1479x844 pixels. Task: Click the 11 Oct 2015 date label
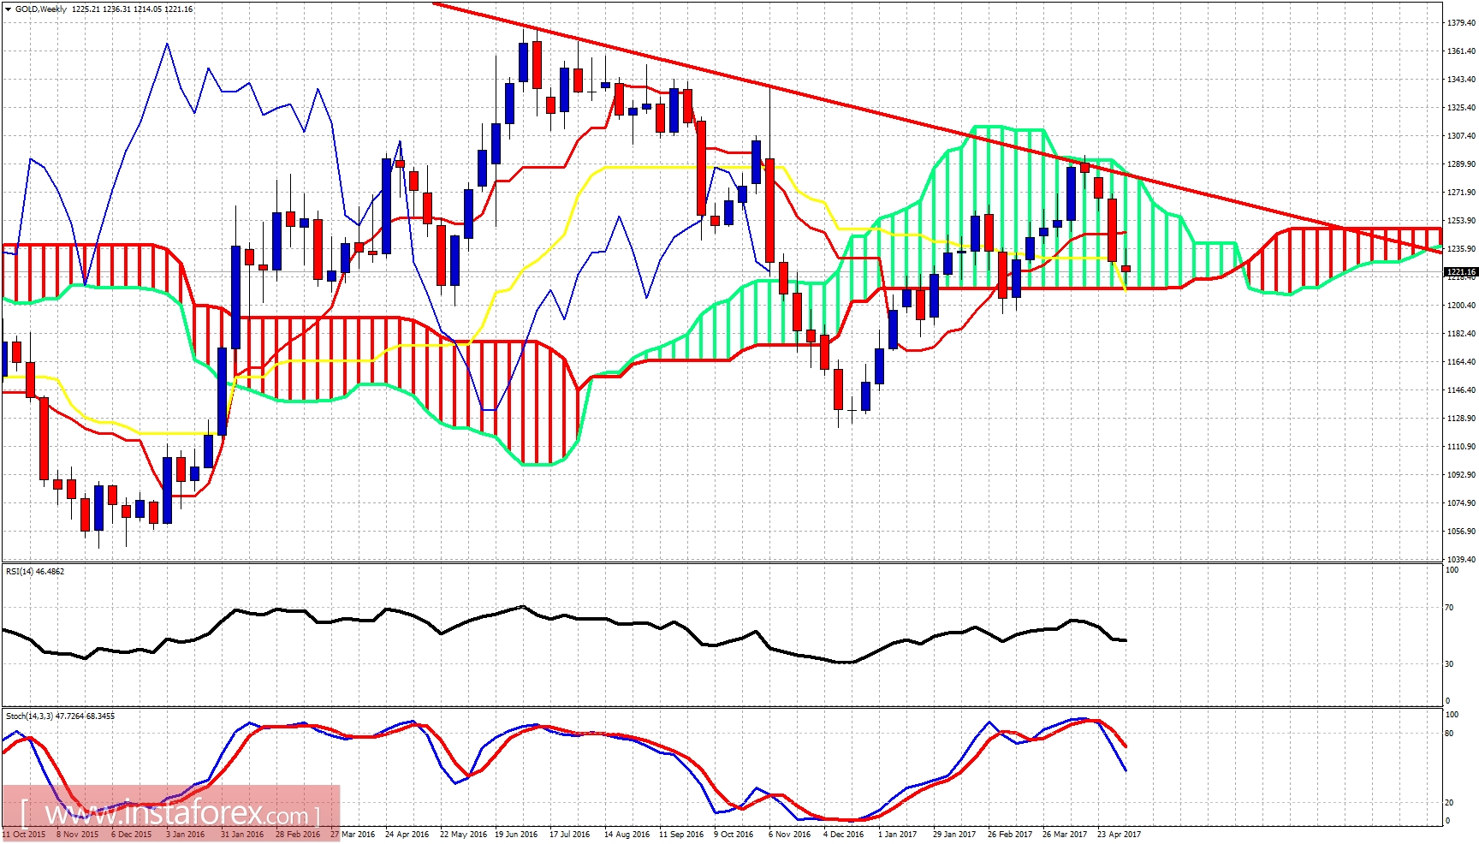point(24,835)
